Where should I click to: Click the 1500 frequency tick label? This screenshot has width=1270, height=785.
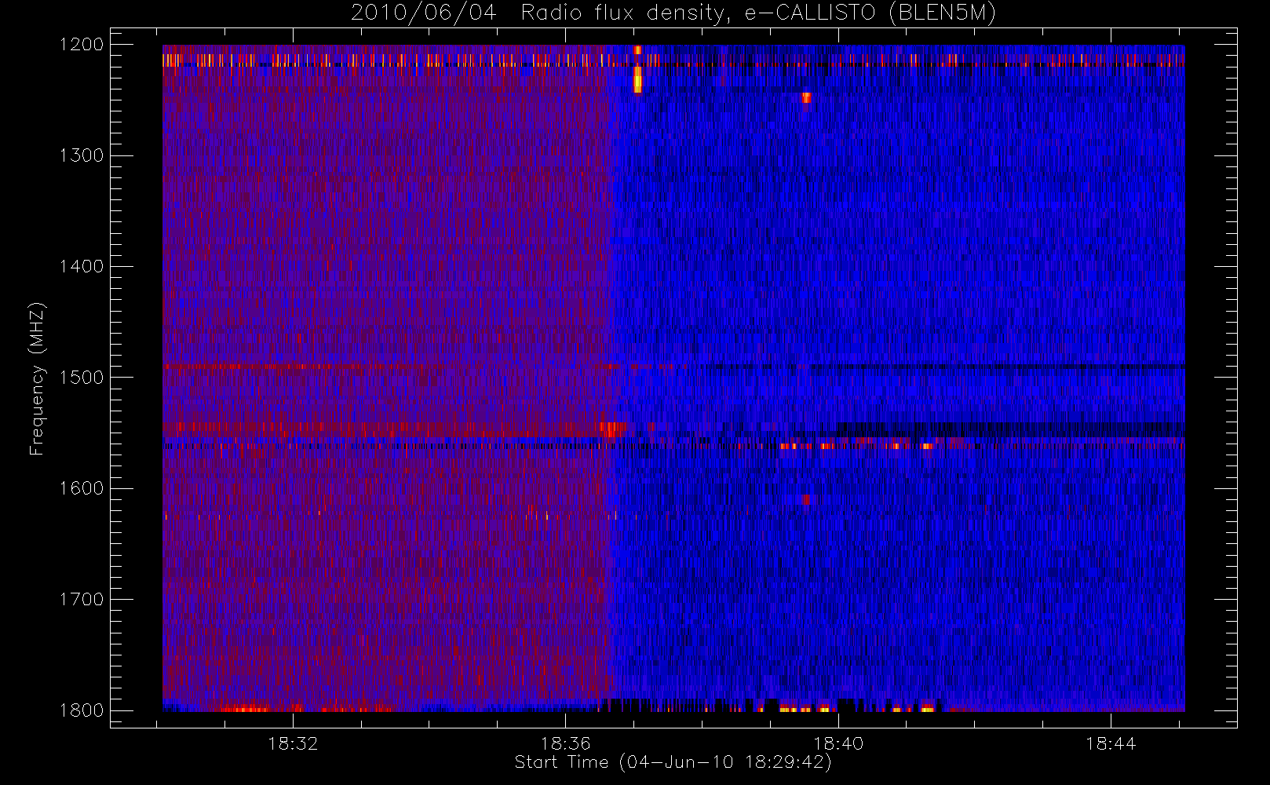[82, 378]
